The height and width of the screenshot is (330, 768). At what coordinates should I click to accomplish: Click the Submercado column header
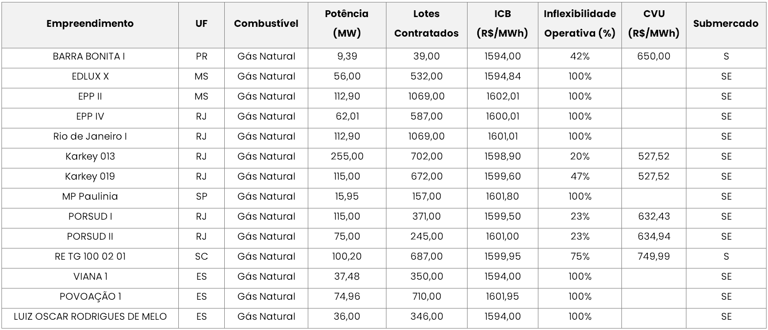click(x=726, y=23)
